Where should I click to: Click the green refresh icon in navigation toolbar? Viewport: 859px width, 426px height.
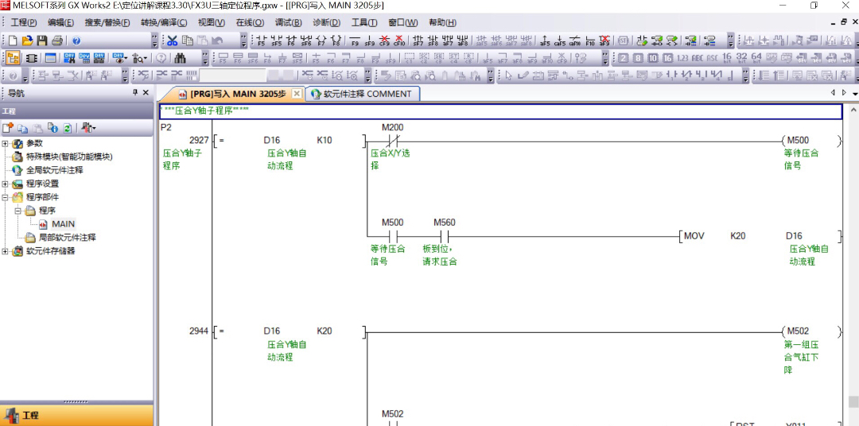coord(67,128)
